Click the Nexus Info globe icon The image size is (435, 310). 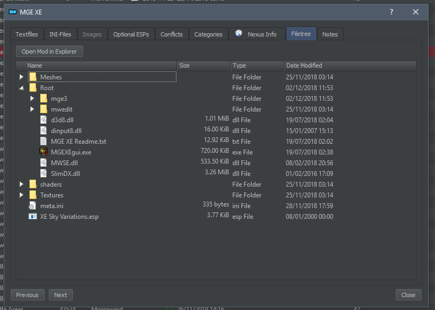pyautogui.click(x=239, y=34)
